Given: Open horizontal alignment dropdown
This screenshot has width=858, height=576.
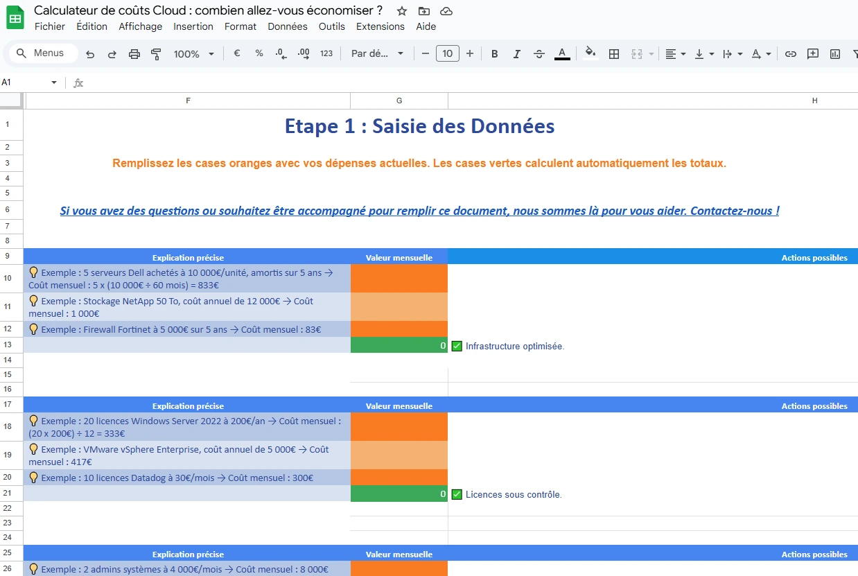Looking at the screenshot, I should point(675,54).
